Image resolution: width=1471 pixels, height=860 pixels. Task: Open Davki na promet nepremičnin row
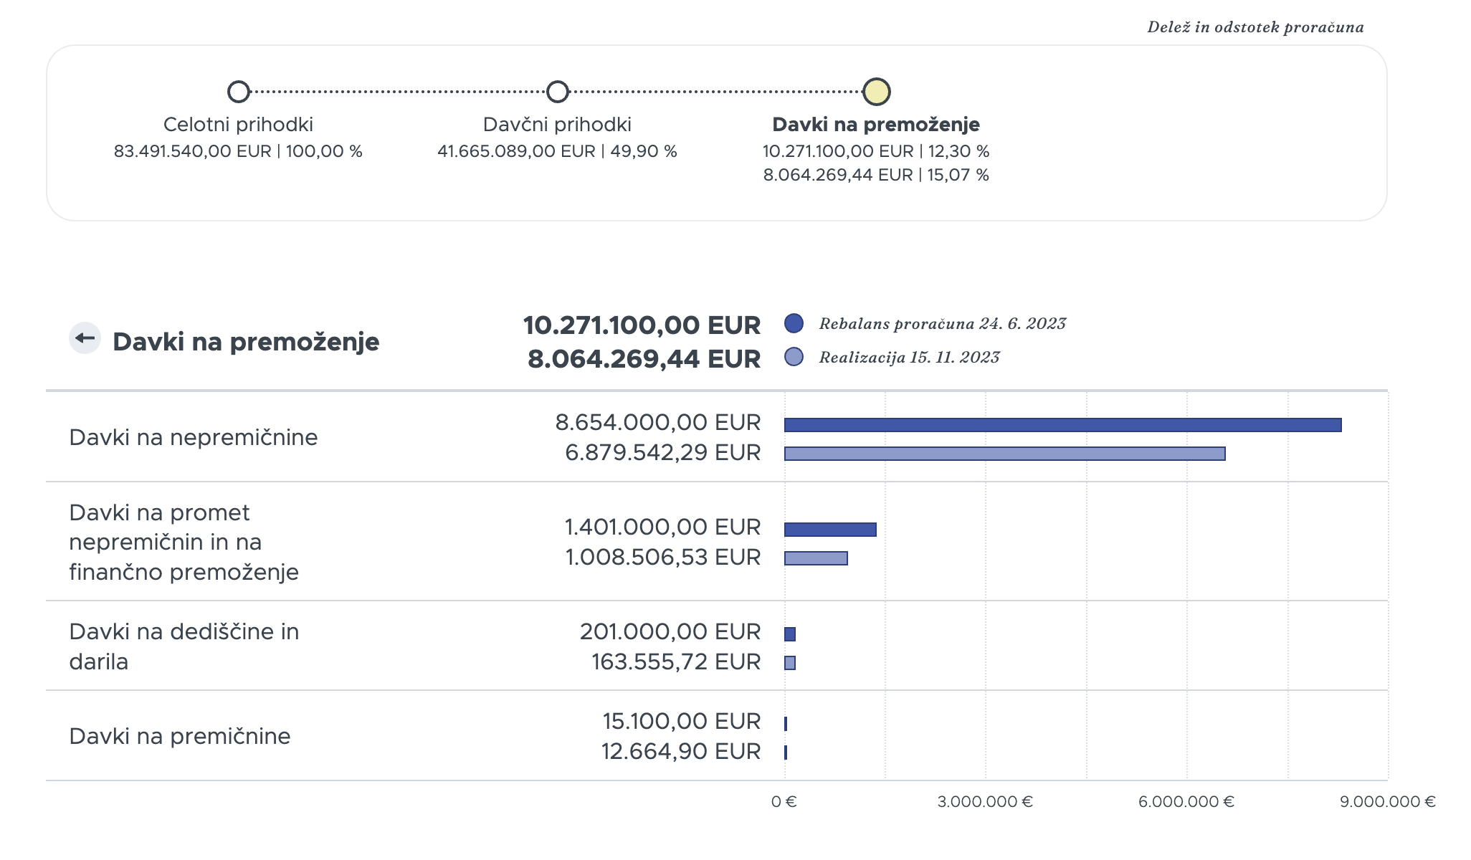tap(717, 542)
